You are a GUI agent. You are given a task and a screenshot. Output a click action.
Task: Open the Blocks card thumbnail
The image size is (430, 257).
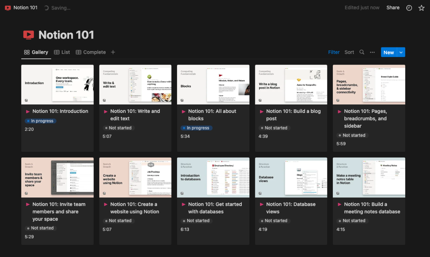click(213, 85)
